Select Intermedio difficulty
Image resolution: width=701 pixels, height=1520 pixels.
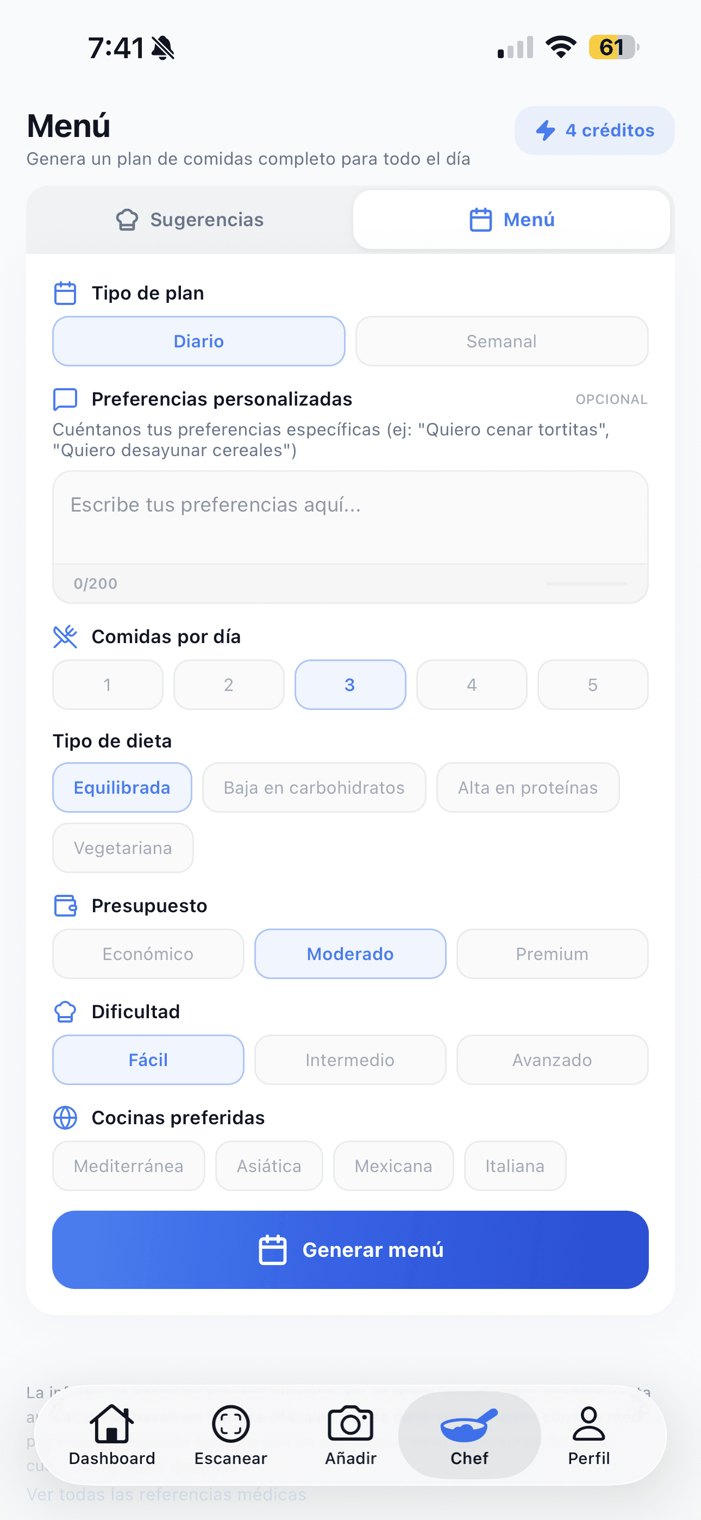click(350, 1060)
